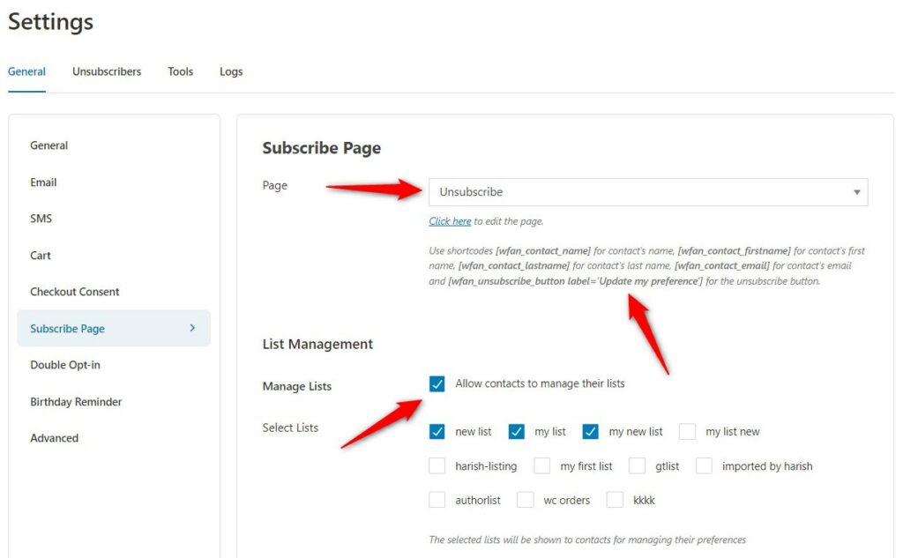Check the 'my list new' checkbox

pos(687,431)
